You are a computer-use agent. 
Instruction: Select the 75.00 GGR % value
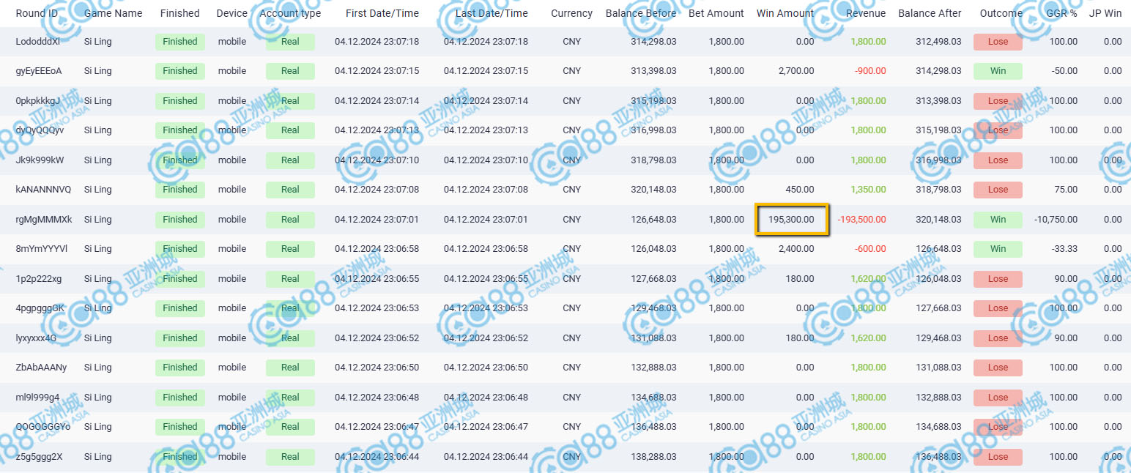click(x=1067, y=190)
